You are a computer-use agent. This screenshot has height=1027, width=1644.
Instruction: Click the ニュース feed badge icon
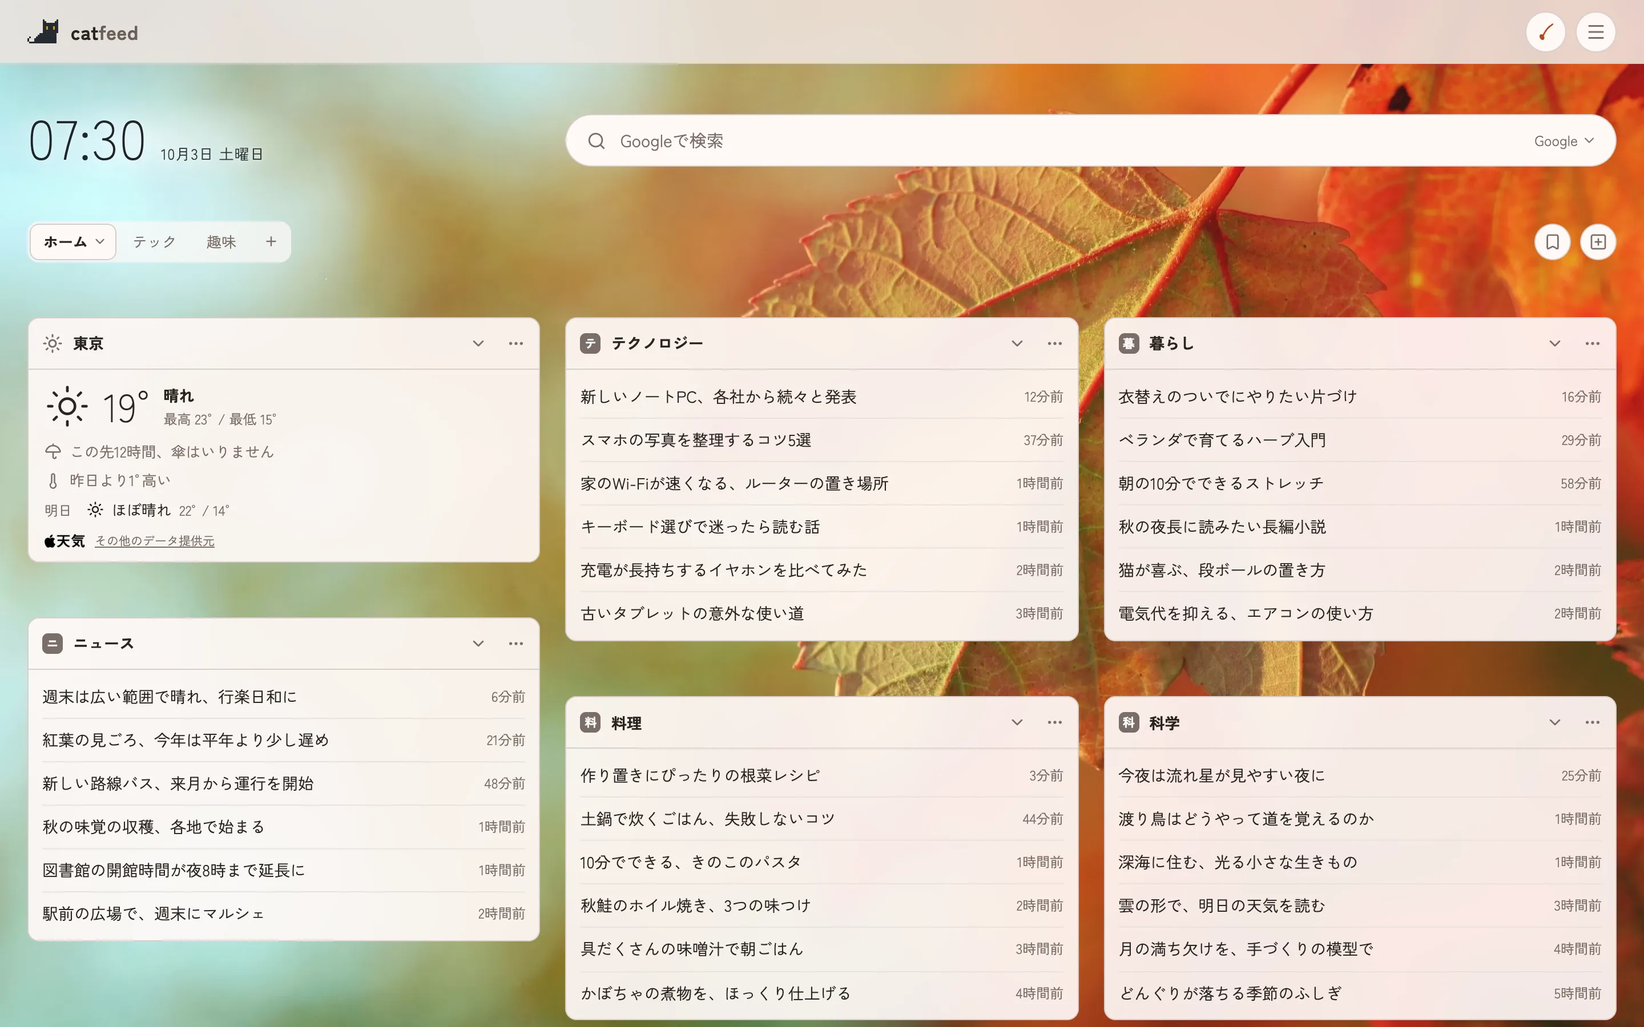(x=53, y=643)
